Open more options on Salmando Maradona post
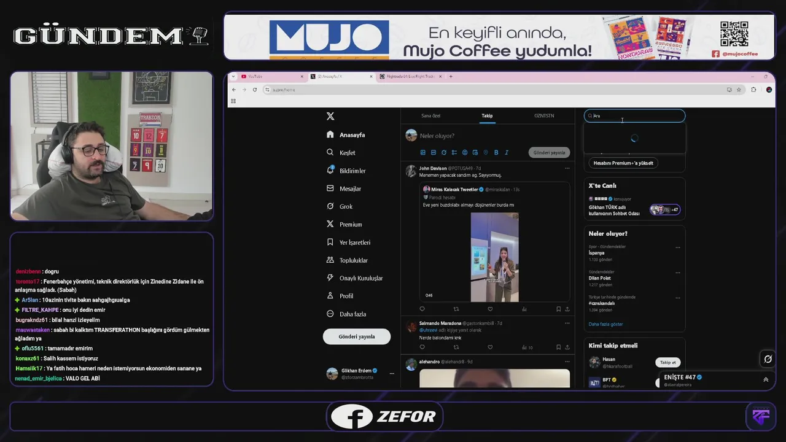The height and width of the screenshot is (442, 786). click(566, 323)
